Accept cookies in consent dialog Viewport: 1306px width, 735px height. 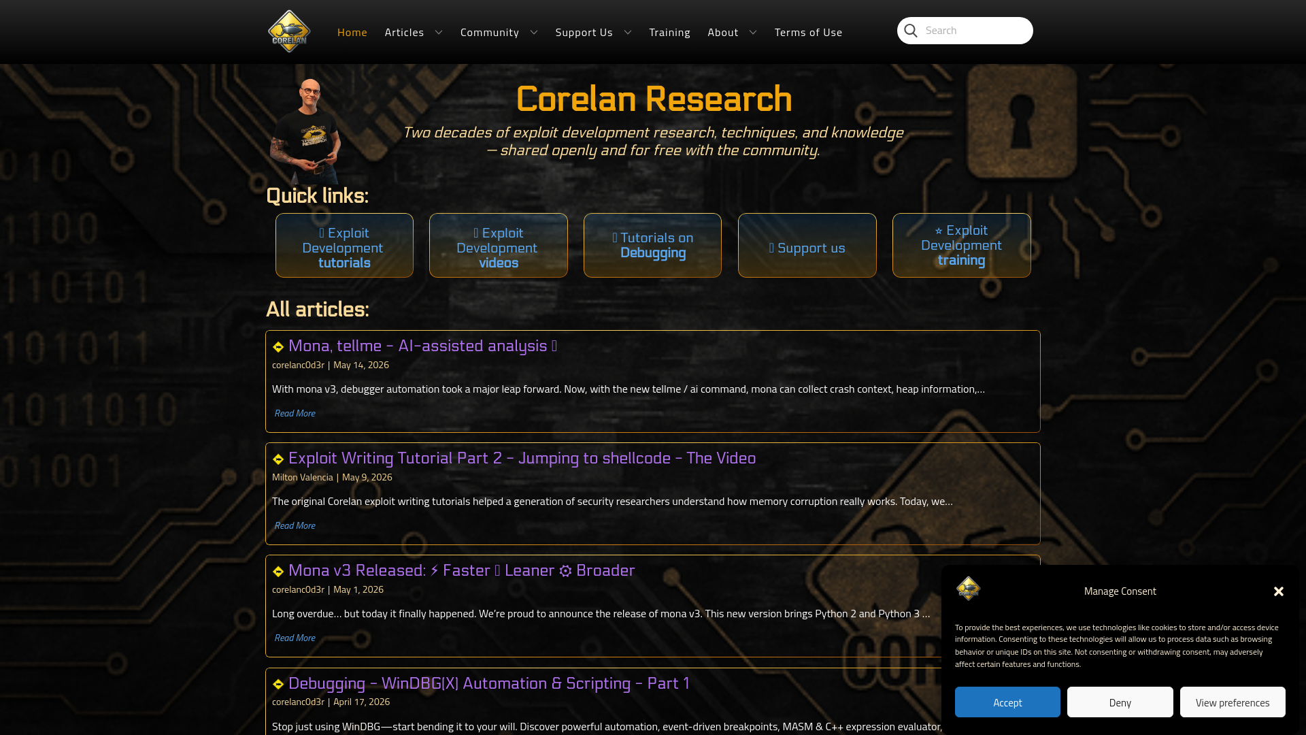[1007, 702]
